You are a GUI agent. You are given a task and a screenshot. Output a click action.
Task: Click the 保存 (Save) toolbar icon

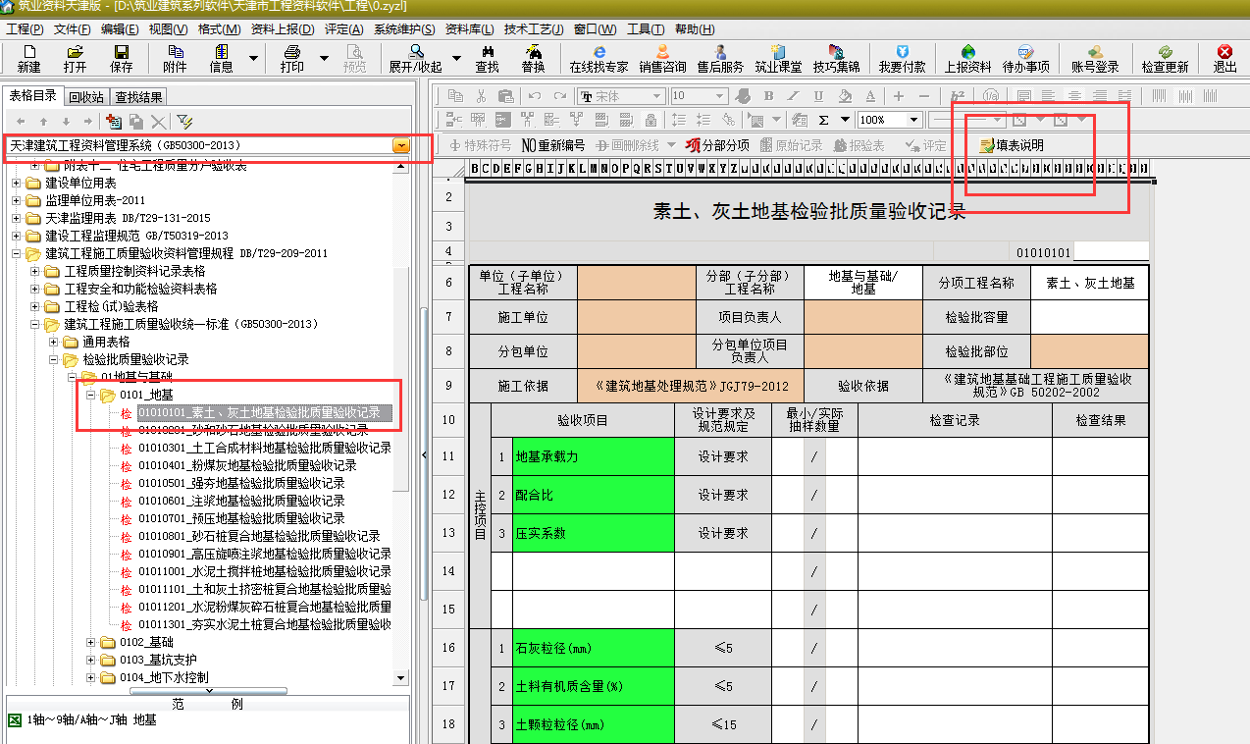pos(121,58)
